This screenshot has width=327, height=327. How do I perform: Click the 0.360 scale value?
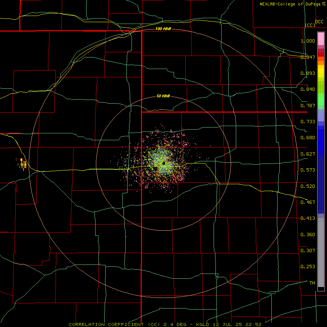coord(308,235)
